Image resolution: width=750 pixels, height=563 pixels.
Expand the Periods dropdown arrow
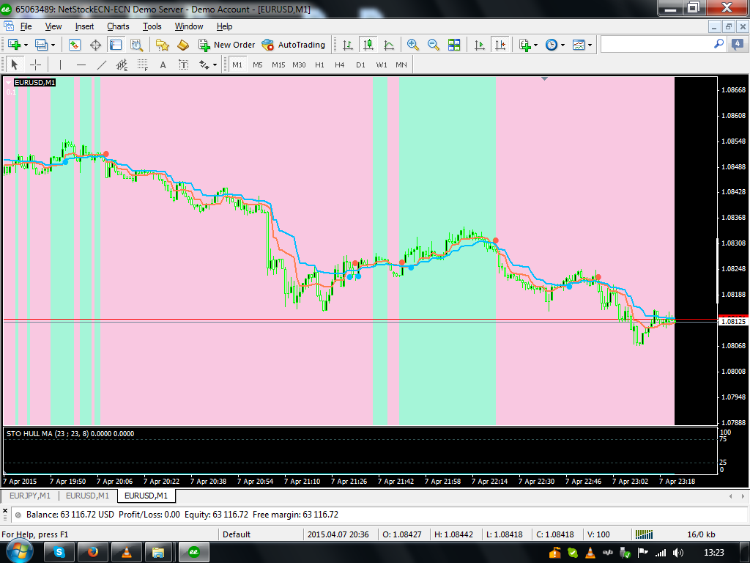coord(563,45)
